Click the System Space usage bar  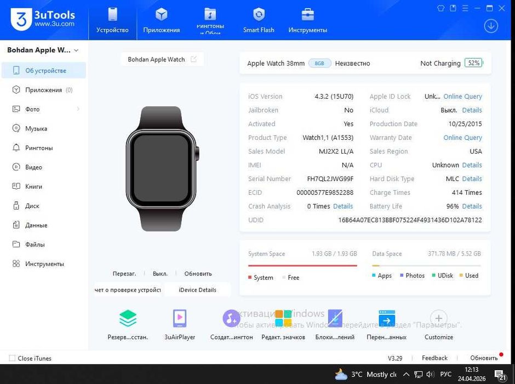[x=302, y=266]
